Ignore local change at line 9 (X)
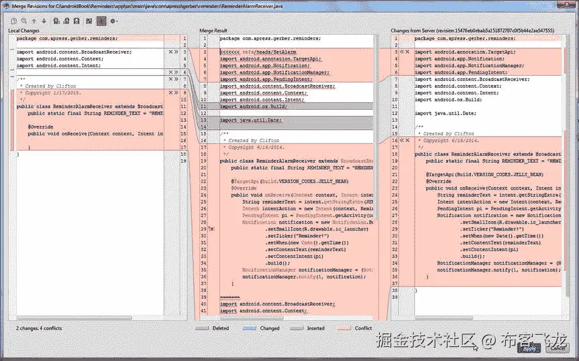 170,93
